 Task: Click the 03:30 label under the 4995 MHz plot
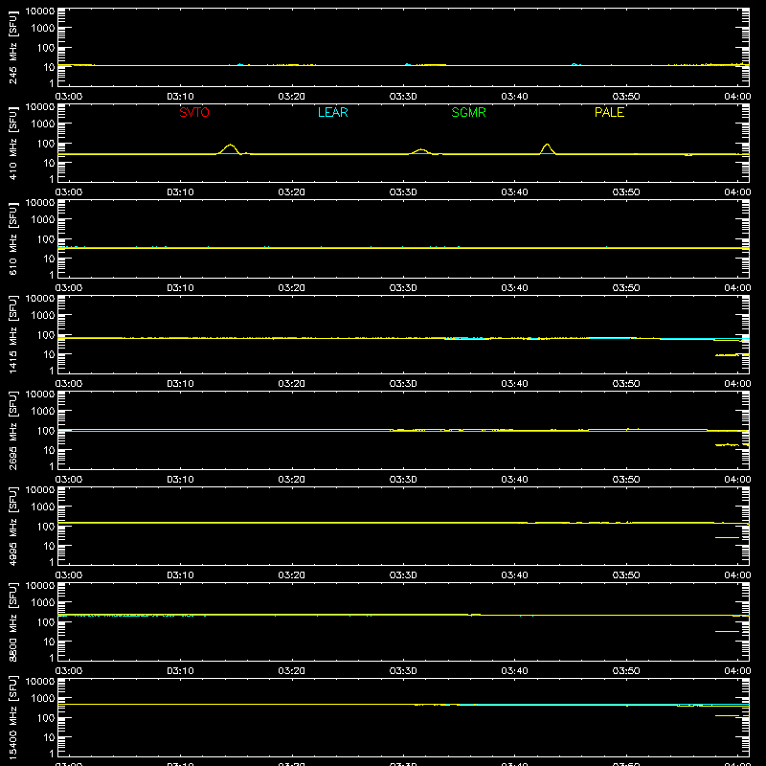click(x=403, y=575)
